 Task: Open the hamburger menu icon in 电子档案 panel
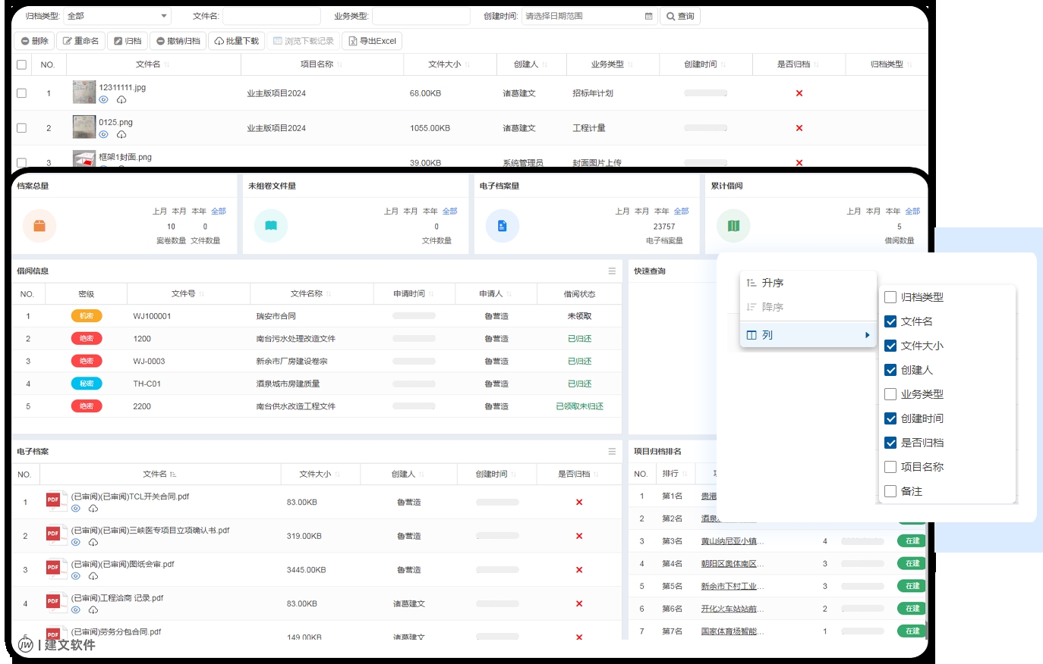click(612, 452)
